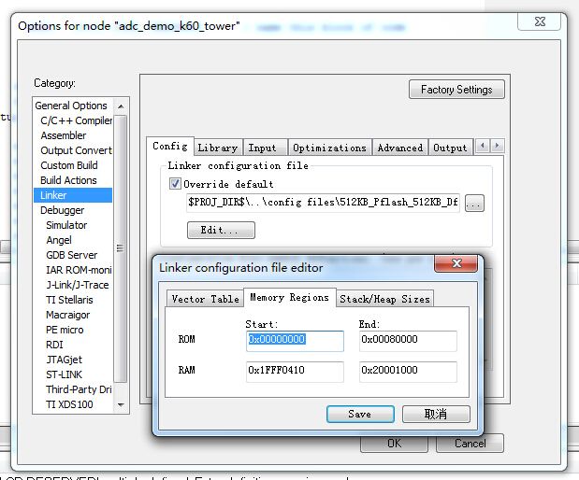Select Linker category
Screen dimensions: 579x480
click(x=73, y=195)
